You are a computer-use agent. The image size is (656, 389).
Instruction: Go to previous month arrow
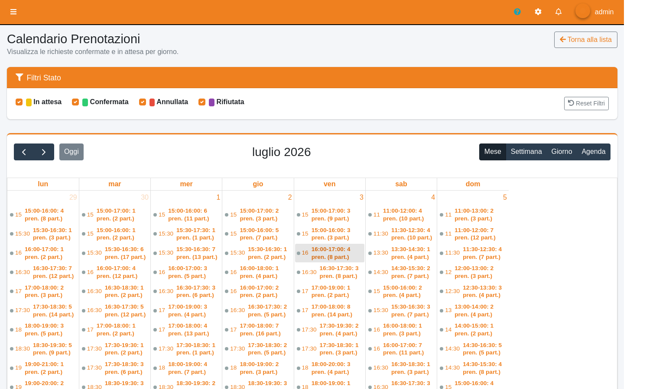tap(24, 152)
